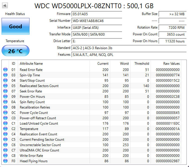The image size is (189, 167).
Task: Click the Good health status button
Action: tap(15, 27)
